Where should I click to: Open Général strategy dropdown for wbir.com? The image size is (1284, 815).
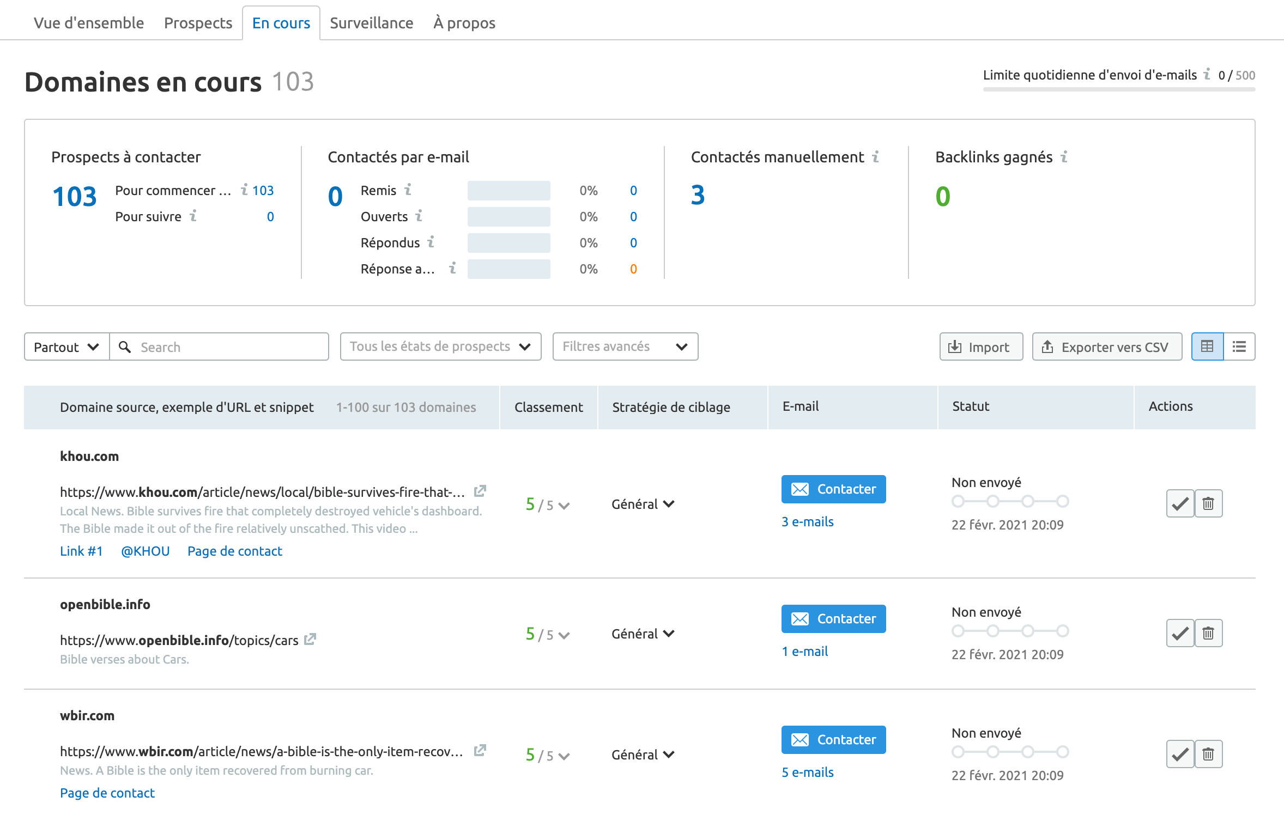coord(643,755)
